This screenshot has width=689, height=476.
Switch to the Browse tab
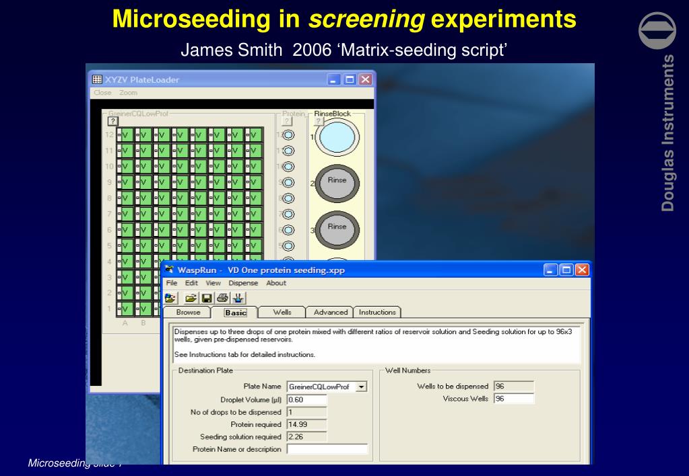click(x=188, y=312)
